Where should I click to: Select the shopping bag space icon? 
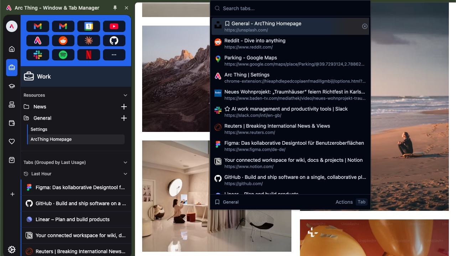[12, 160]
